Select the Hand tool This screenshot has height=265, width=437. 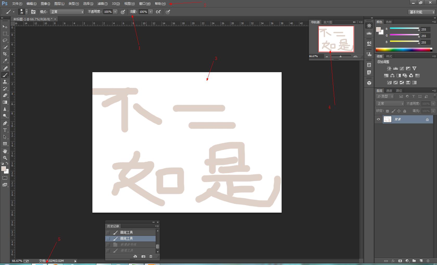click(x=5, y=151)
